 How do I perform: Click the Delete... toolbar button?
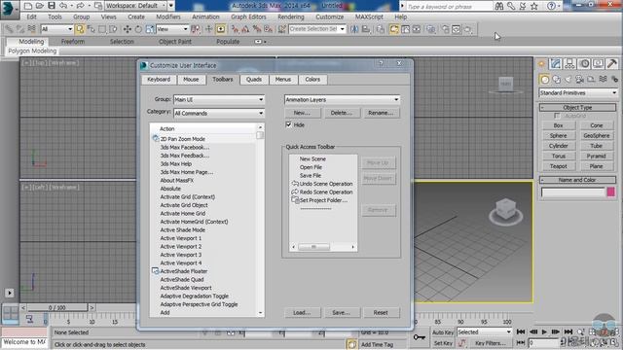pyautogui.click(x=342, y=113)
